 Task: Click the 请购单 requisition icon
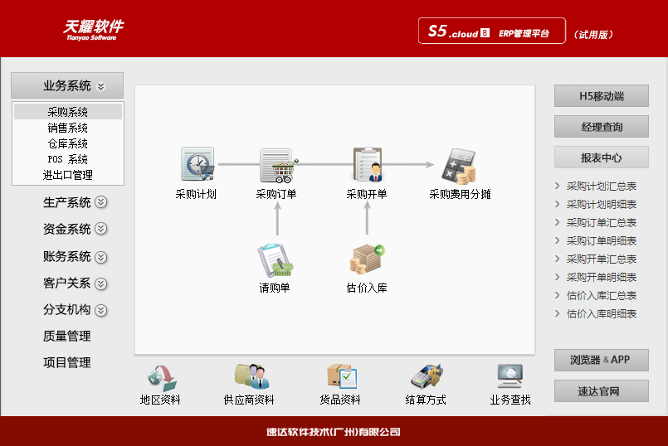click(x=275, y=260)
